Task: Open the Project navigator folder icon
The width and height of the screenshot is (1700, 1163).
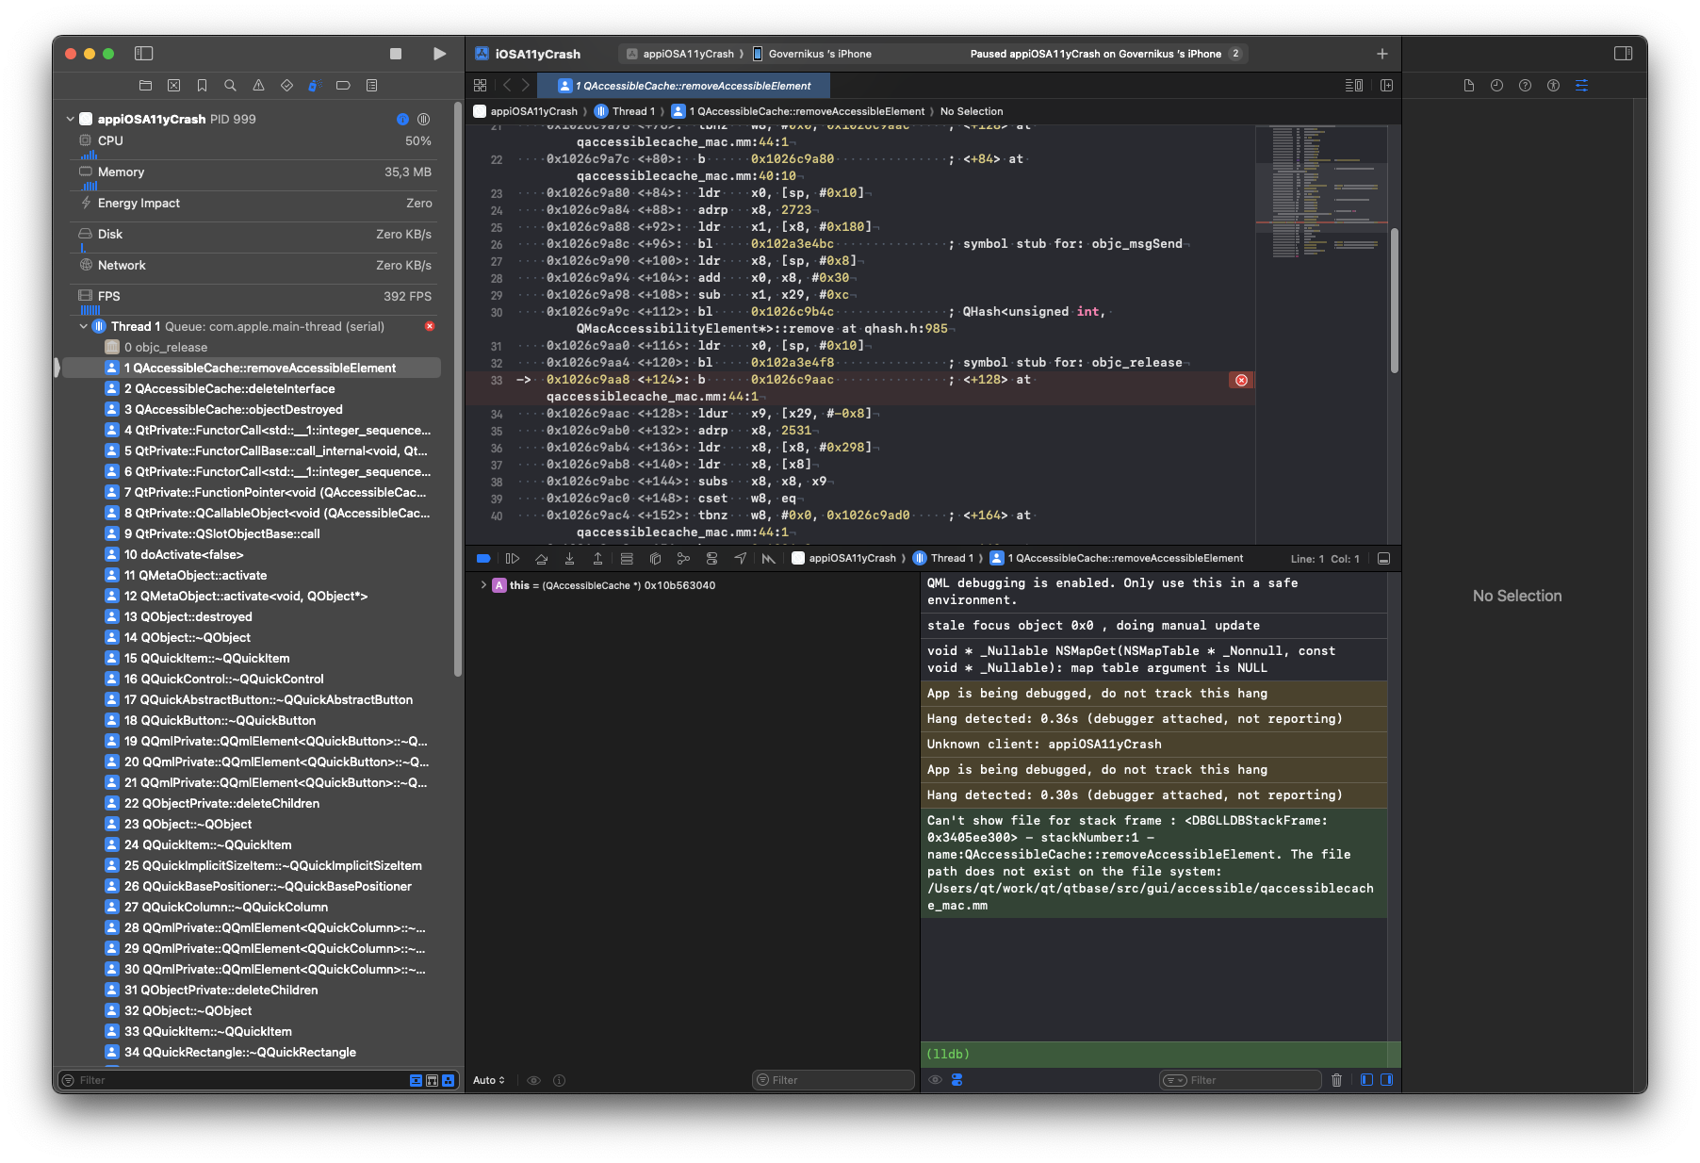Action: click(145, 86)
